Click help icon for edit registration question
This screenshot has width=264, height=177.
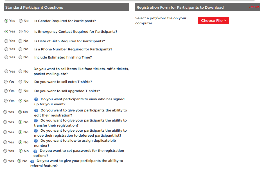tap(36, 110)
